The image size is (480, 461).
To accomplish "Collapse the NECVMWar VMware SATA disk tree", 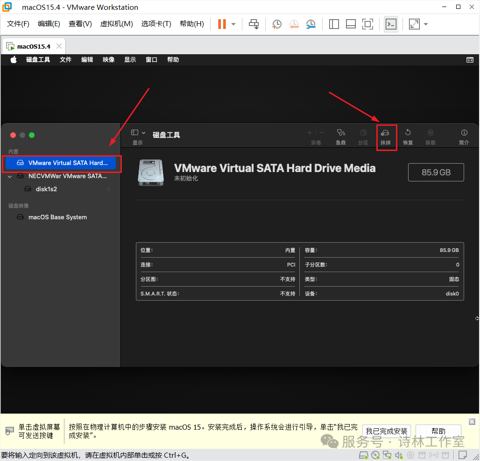I will tap(9, 177).
